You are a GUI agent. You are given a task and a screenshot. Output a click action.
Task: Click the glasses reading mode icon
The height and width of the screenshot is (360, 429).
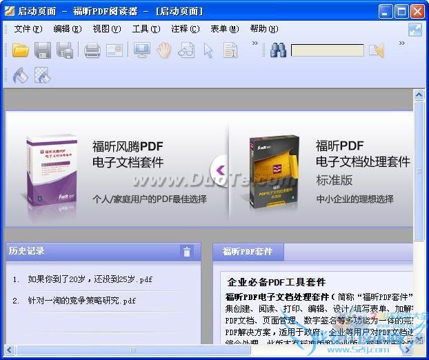186,50
